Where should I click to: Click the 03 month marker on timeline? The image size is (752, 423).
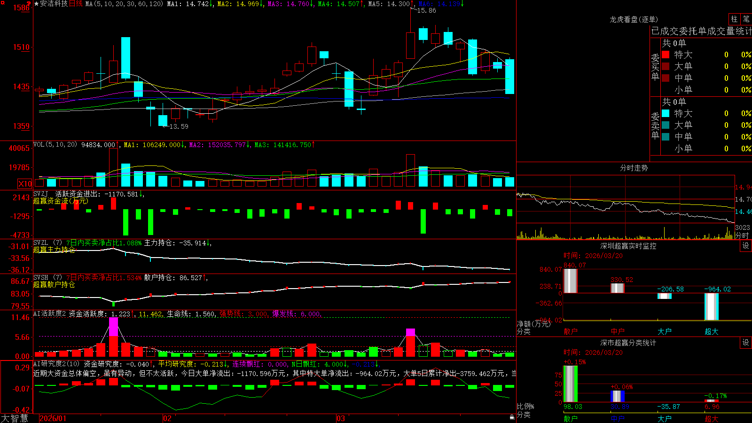341,418
